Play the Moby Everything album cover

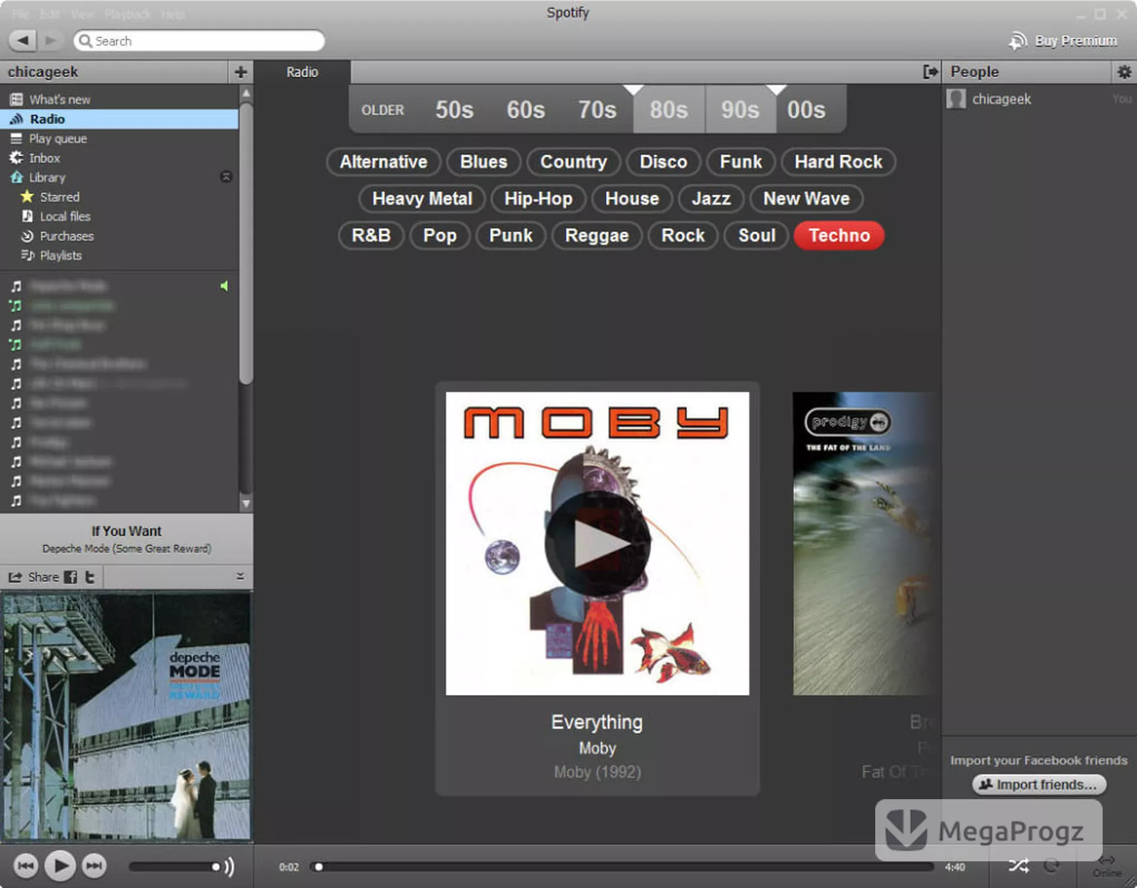[597, 543]
